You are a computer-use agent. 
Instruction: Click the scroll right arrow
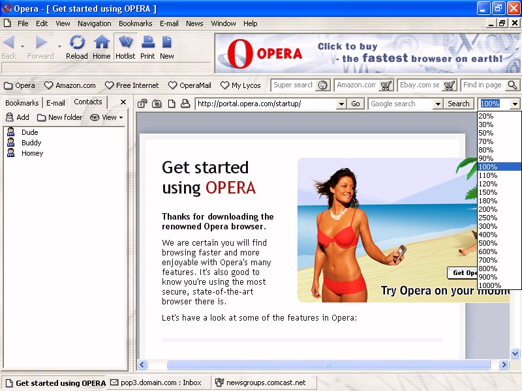coord(504,365)
